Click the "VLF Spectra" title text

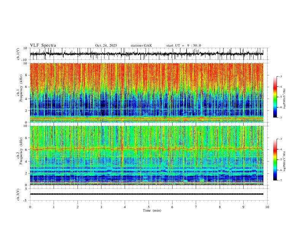point(43,45)
